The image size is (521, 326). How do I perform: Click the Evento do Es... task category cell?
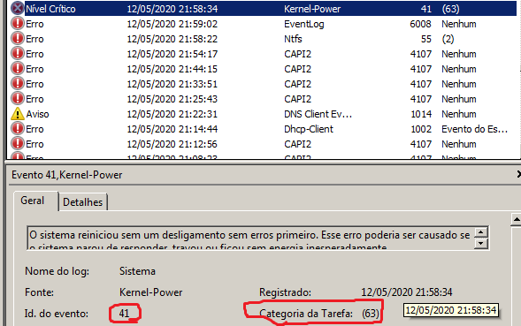pos(474,129)
